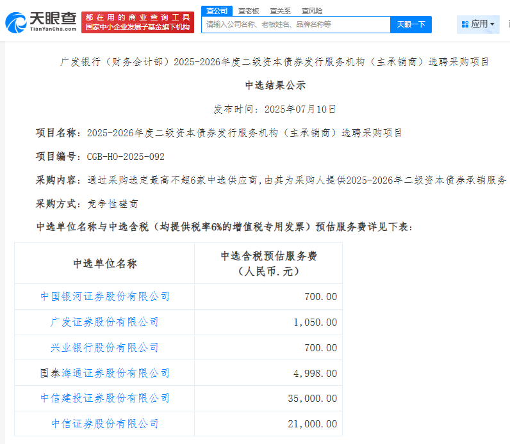
Task: Click the grid icon beside 应用
Action: pyautogui.click(x=465, y=24)
